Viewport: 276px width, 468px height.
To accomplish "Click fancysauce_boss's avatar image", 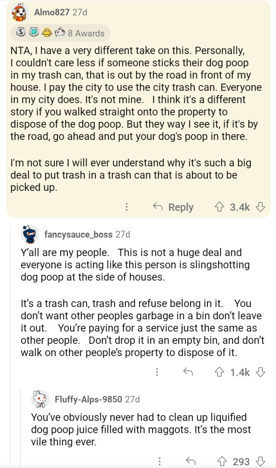I will click(x=30, y=235).
